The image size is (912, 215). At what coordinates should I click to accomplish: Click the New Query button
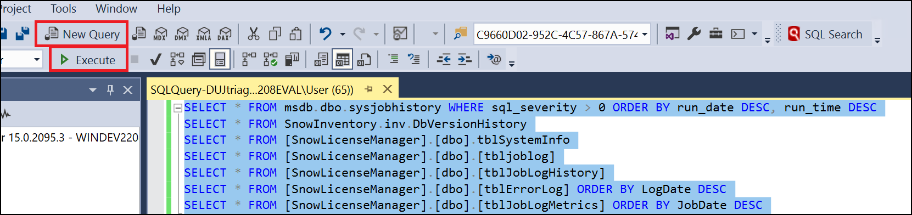82,35
